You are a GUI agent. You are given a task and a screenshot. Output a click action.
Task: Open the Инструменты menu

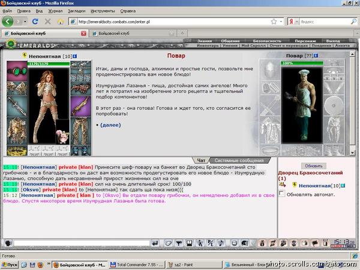tap(103, 11)
